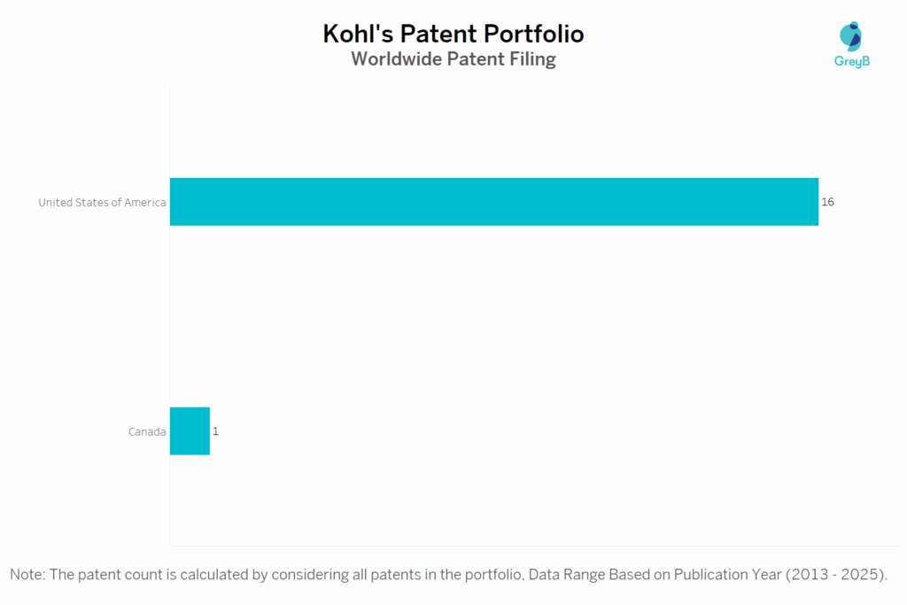Click the "(2013 - 2025)" year range text

835,574
